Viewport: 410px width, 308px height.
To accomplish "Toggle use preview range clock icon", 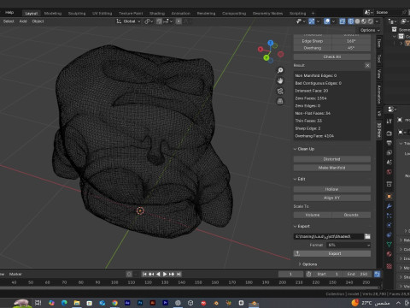I will [x=308, y=274].
